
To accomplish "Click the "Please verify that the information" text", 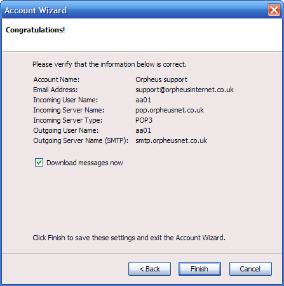I will coord(109,64).
